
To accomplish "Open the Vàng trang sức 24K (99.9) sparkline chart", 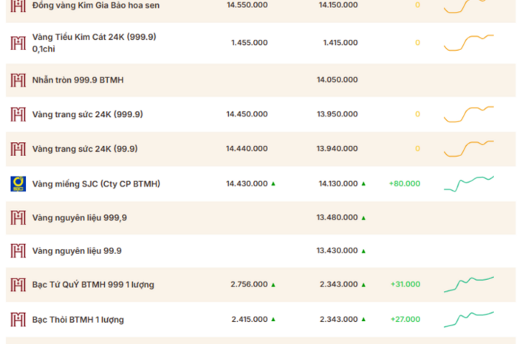I will coord(469,149).
